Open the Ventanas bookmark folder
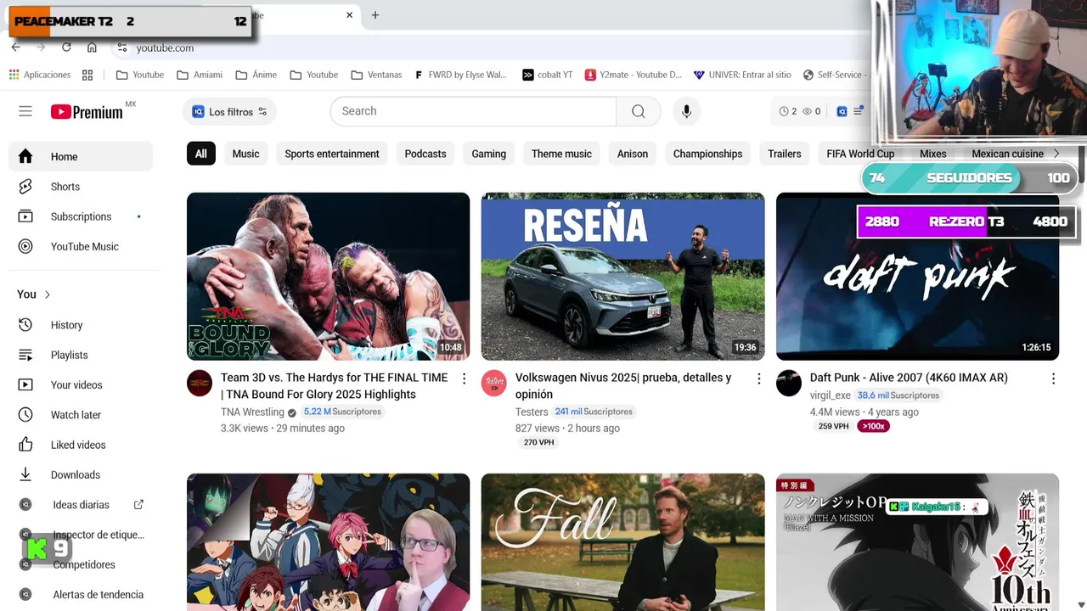 (376, 75)
